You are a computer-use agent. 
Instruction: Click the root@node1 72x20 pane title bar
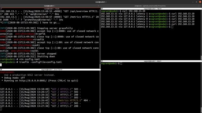click(x=50, y=9)
